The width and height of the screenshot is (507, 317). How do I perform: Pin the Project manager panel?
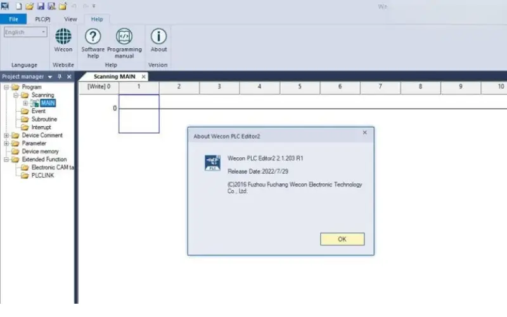(60, 77)
